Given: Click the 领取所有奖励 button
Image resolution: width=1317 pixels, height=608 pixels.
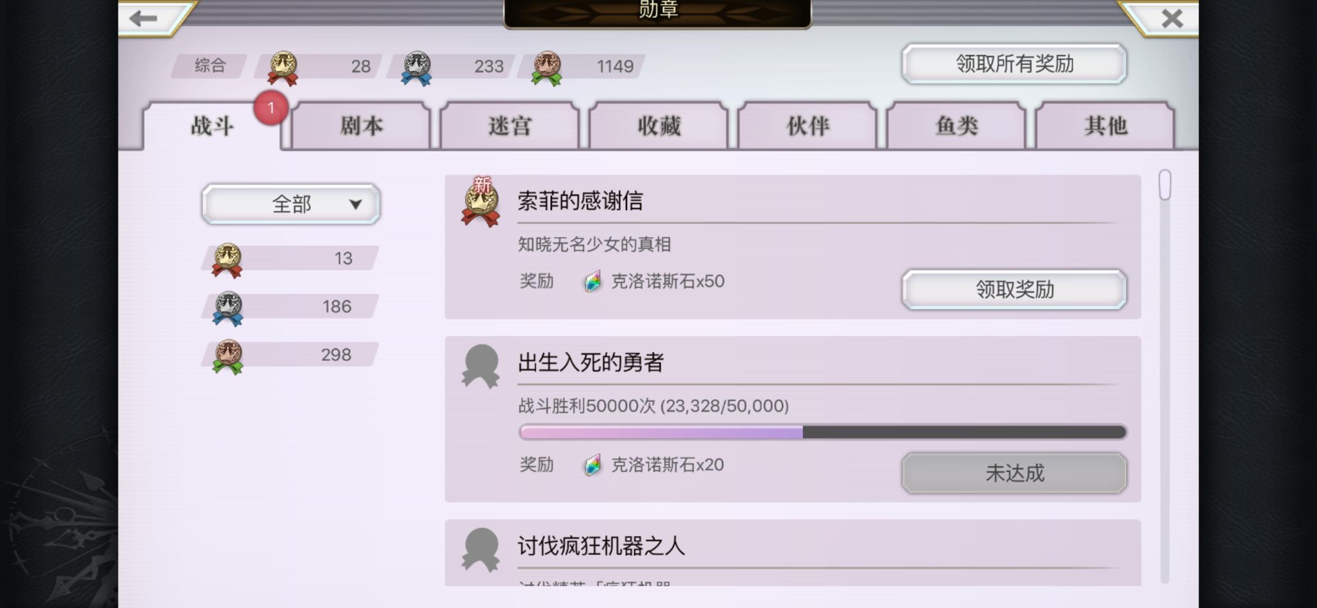Looking at the screenshot, I should [1014, 64].
